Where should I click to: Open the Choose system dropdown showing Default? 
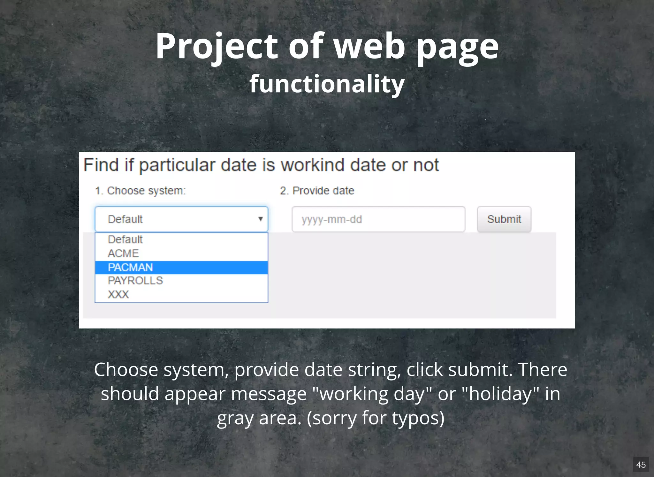click(x=181, y=219)
